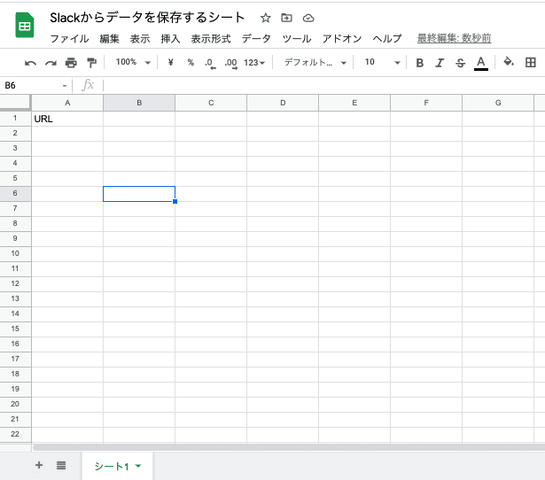The height and width of the screenshot is (480, 545).
Task: Format as yen currency
Action: tap(170, 63)
